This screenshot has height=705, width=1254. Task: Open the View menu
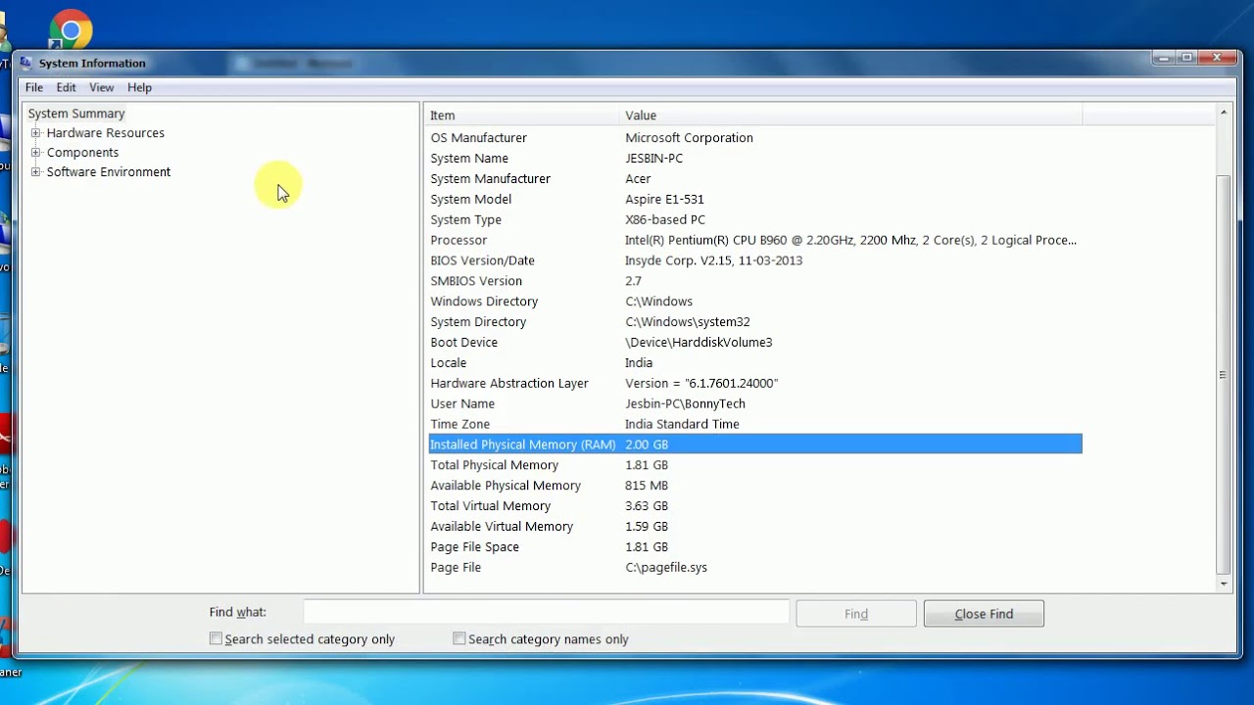101,87
